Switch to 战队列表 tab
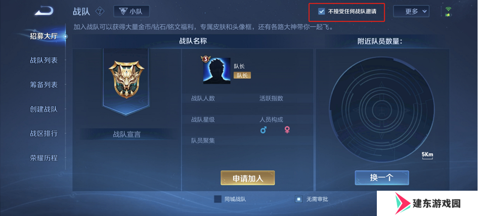 (x=44, y=60)
